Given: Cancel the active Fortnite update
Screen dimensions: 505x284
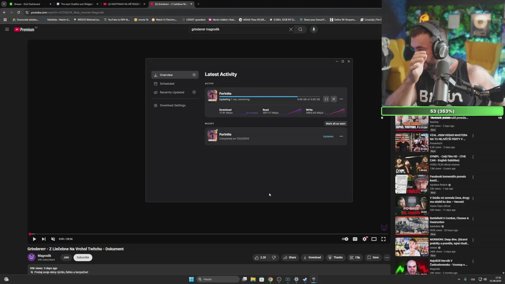Looking at the screenshot, I should (334, 99).
